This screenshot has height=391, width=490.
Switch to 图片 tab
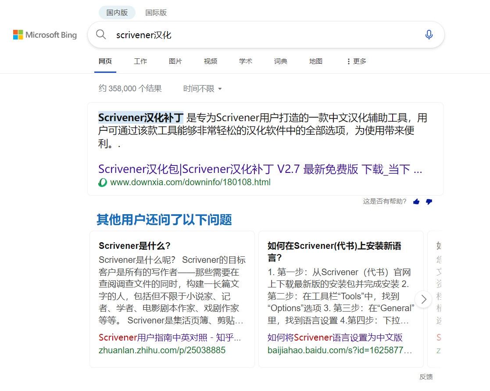coord(175,61)
